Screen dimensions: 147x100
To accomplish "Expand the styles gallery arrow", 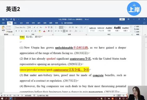I will (x=131, y=31).
